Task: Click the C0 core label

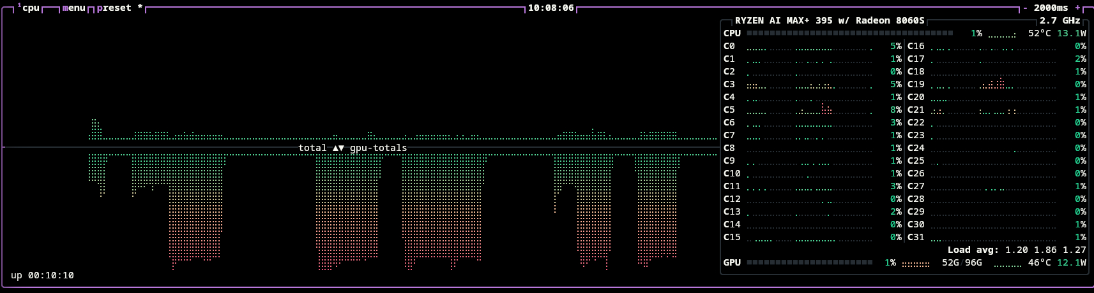Action: [729, 46]
